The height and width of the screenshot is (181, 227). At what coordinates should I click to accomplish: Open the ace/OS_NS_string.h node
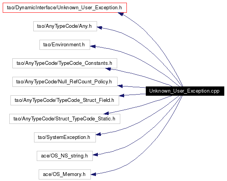[x=65, y=156]
